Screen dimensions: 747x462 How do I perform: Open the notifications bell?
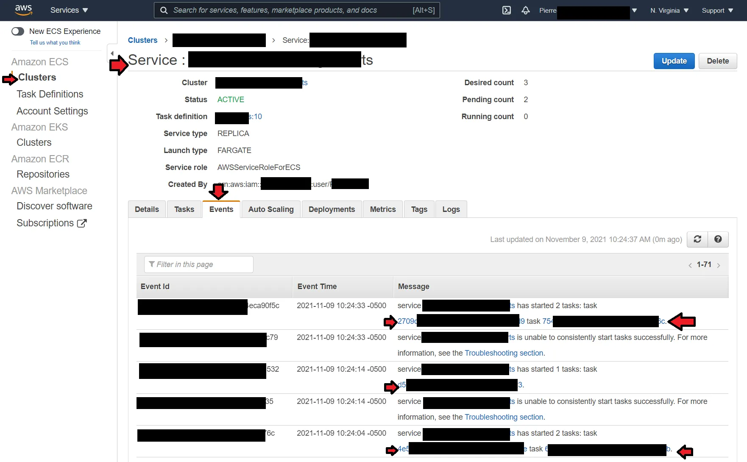(526, 10)
